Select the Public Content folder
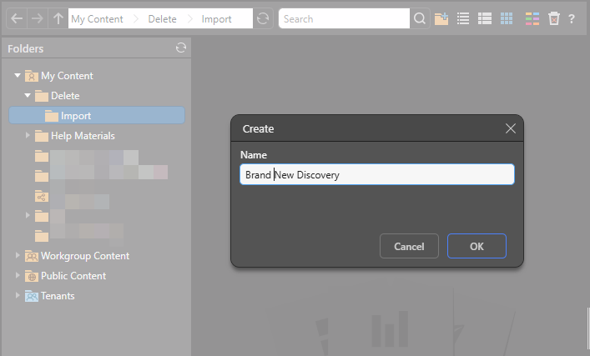The image size is (590, 356). point(73,276)
